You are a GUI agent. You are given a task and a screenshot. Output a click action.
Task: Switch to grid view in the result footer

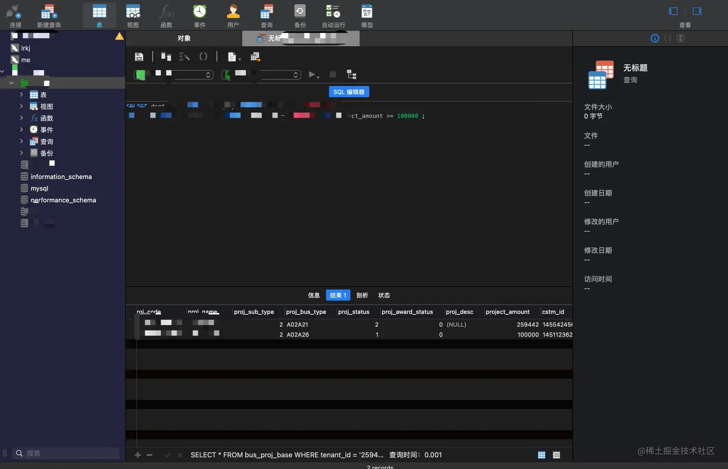542,455
